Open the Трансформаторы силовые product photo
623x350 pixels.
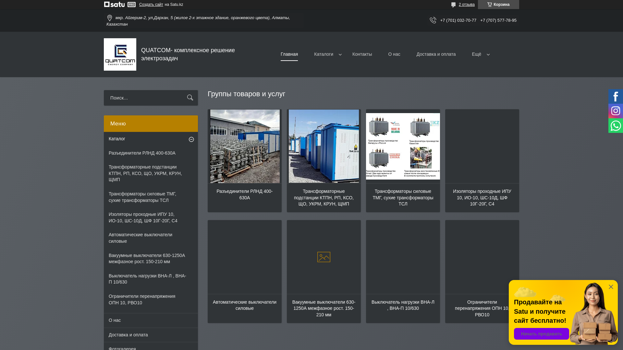403,146
